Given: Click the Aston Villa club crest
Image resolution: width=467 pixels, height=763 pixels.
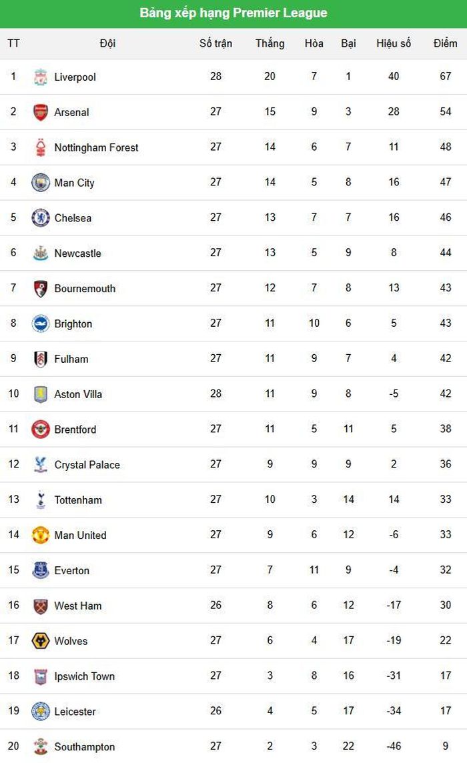Looking at the screenshot, I should [x=41, y=394].
